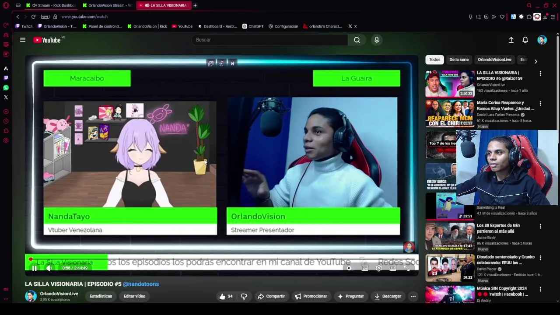
Task: Click the address bar URL
Action: (x=84, y=17)
